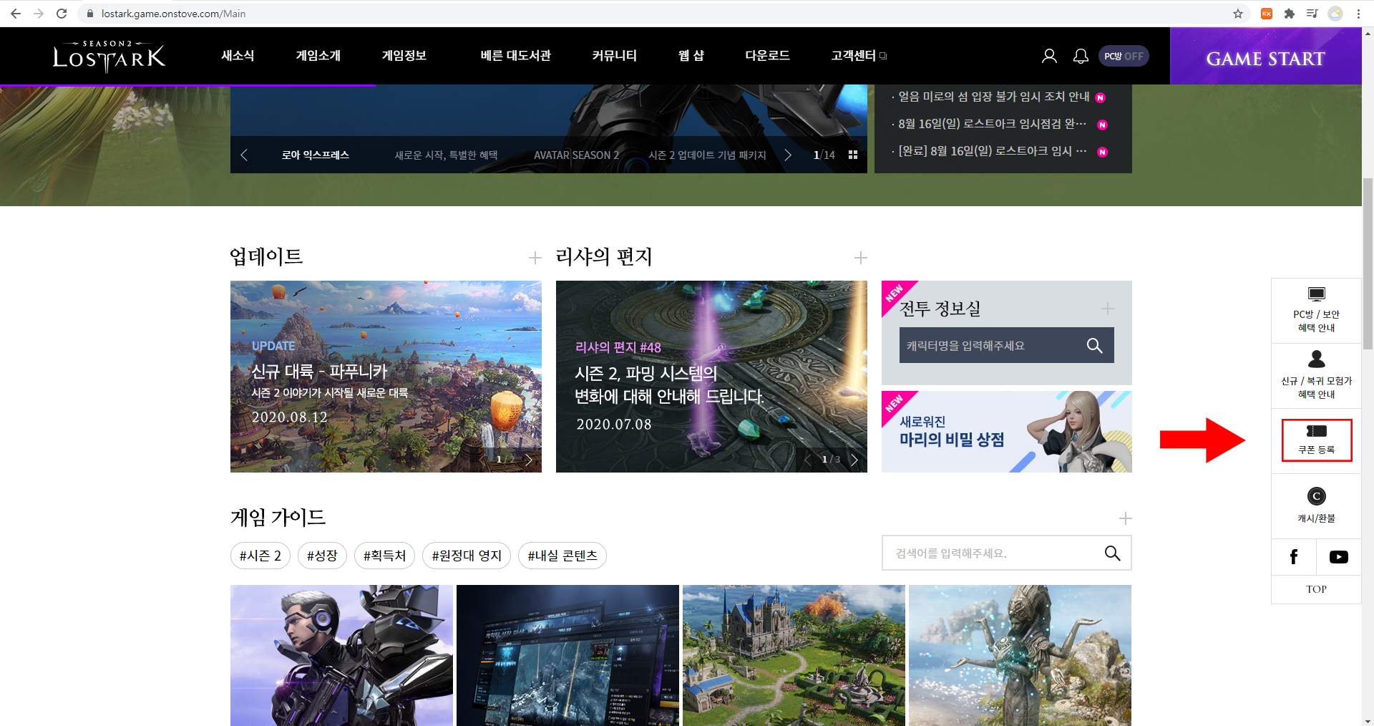The height and width of the screenshot is (726, 1374).
Task: Click game guide search magnifier icon
Action: [1112, 553]
